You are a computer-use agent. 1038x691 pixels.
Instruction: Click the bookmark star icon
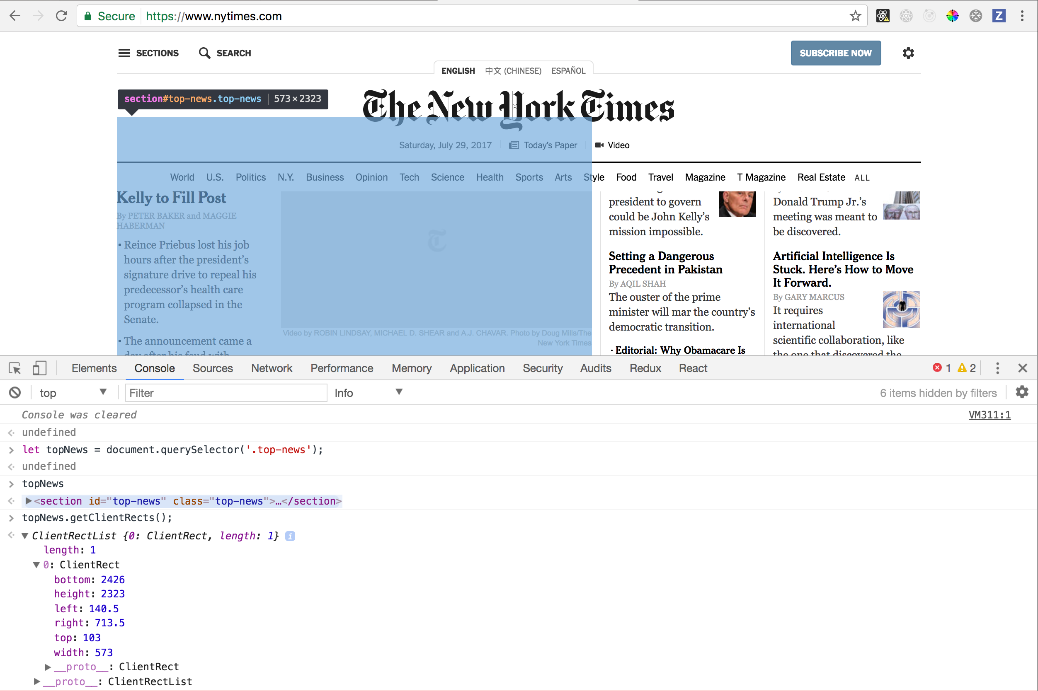(x=855, y=16)
